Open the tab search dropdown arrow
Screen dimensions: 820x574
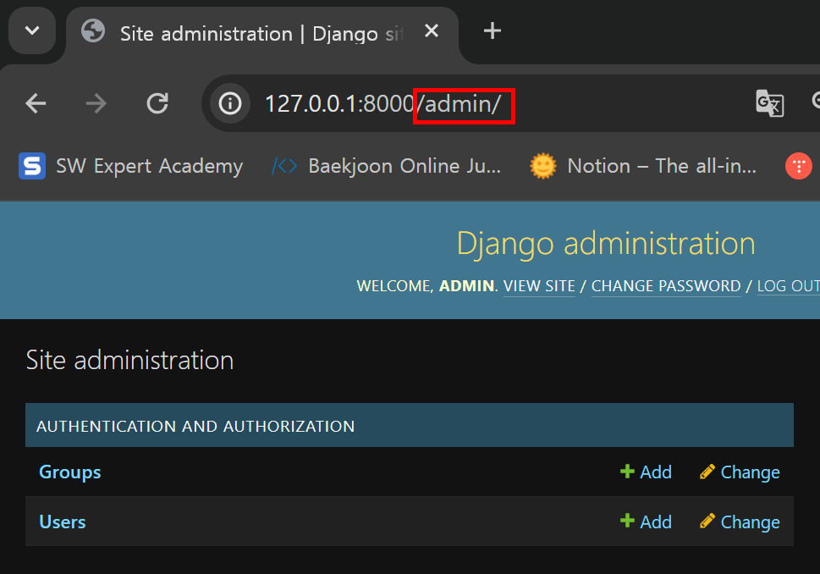(32, 30)
